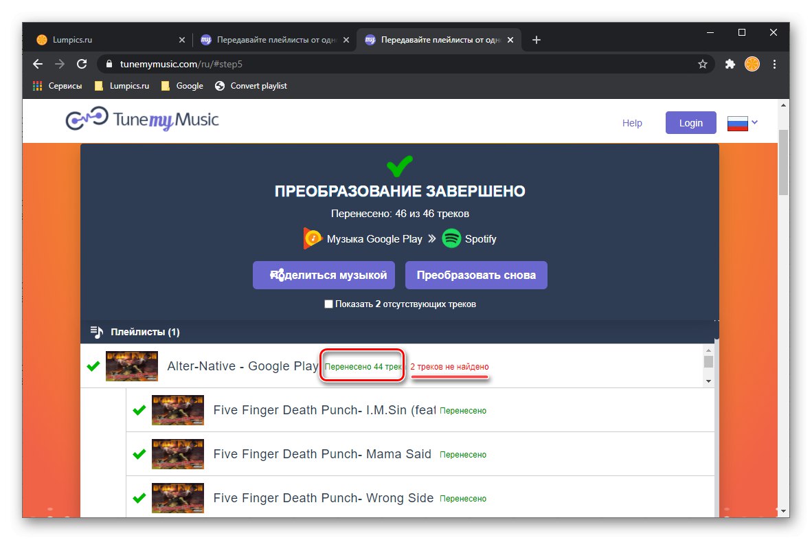
Task: View site lock security info
Action: pos(109,64)
